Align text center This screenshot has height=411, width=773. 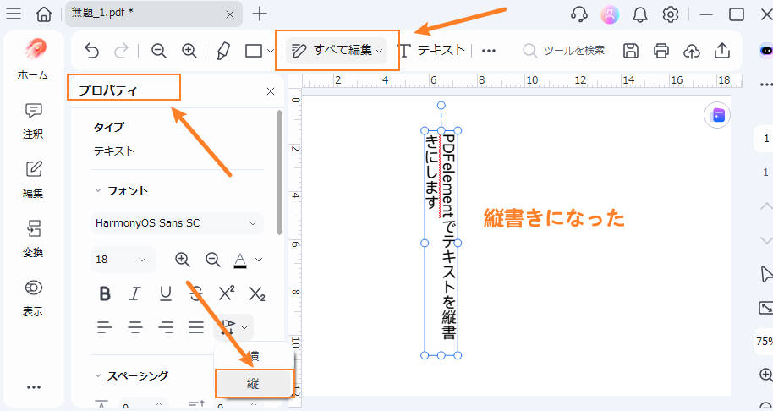pos(135,326)
